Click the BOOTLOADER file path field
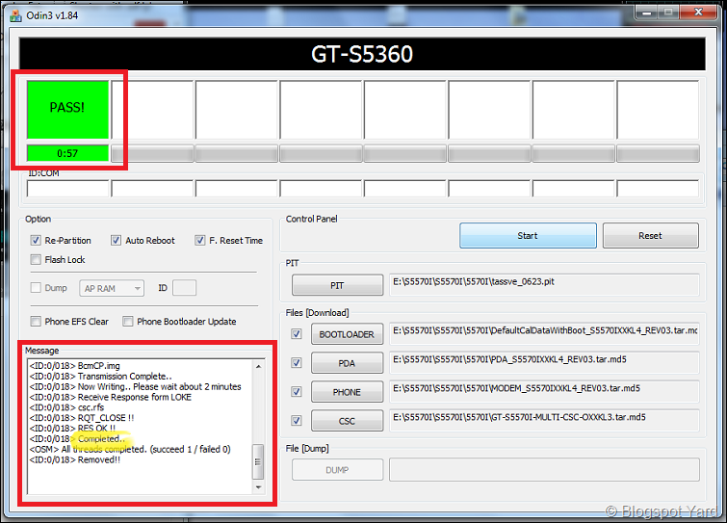Viewport: 727px width, 523px height. pos(544,334)
